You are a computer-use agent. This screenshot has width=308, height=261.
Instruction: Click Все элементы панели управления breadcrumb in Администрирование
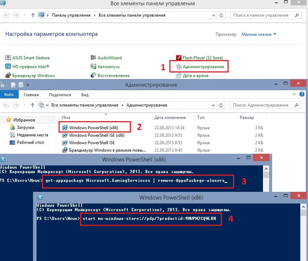tap(84, 105)
